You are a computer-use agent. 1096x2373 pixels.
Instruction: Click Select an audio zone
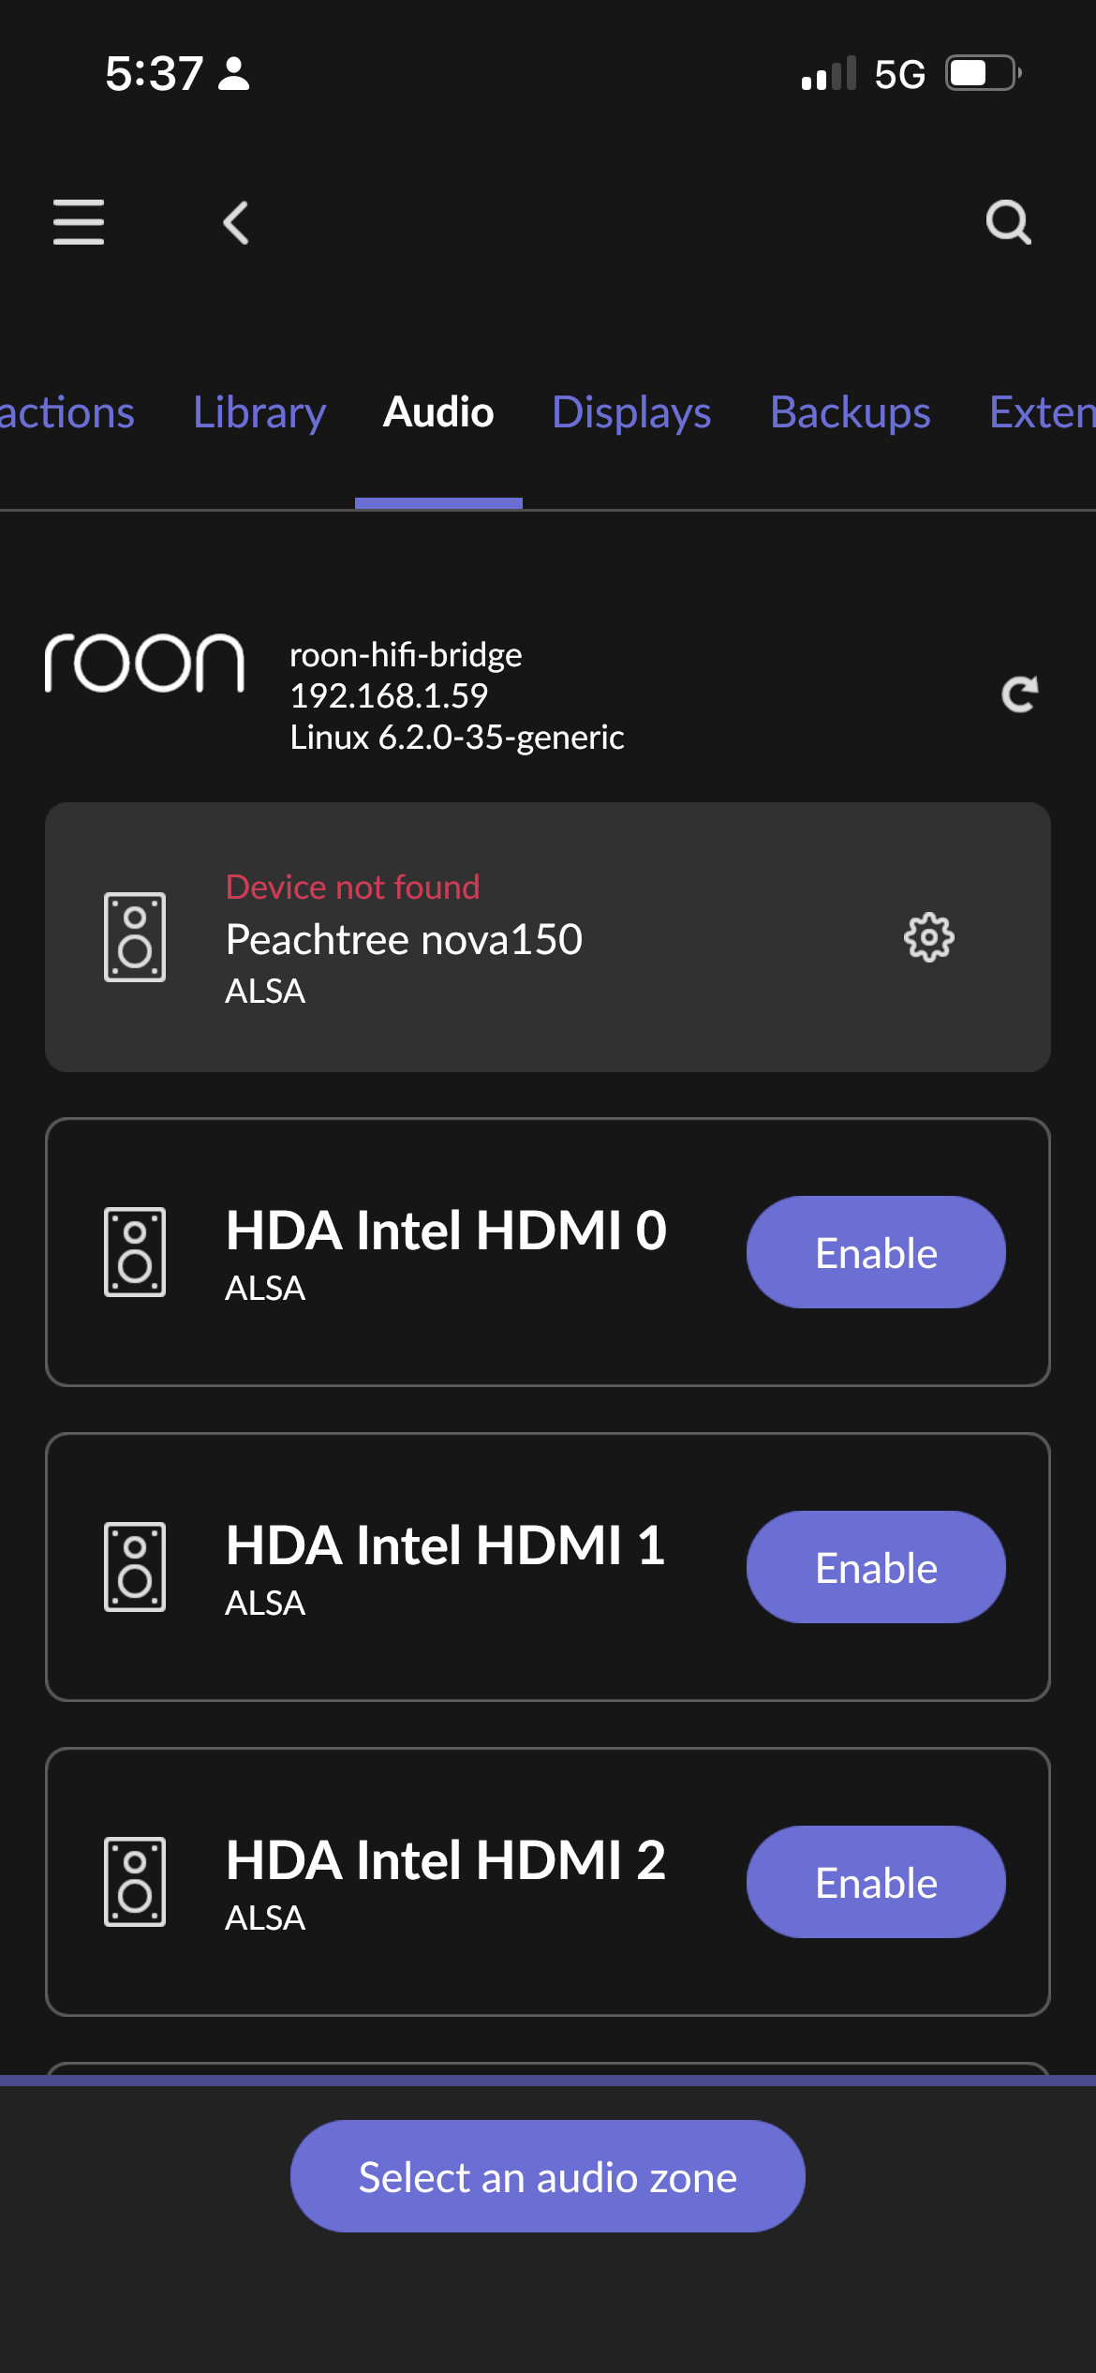pos(547,2175)
